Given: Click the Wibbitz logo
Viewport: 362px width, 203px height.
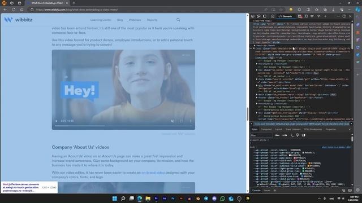Looking at the screenshot, I should pyautogui.click(x=19, y=20).
